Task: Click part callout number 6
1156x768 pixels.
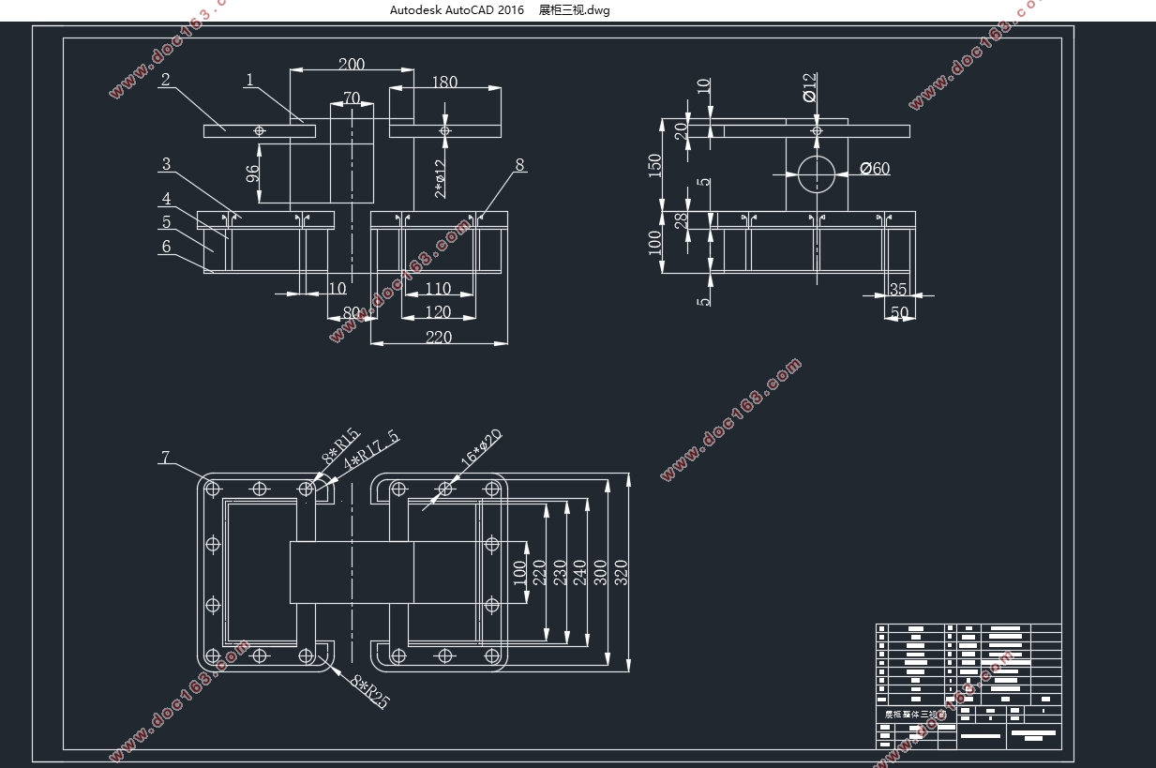Action: [x=166, y=247]
